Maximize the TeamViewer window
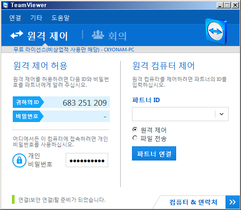The width and height of the screenshot is (241, 210). click(227, 5)
